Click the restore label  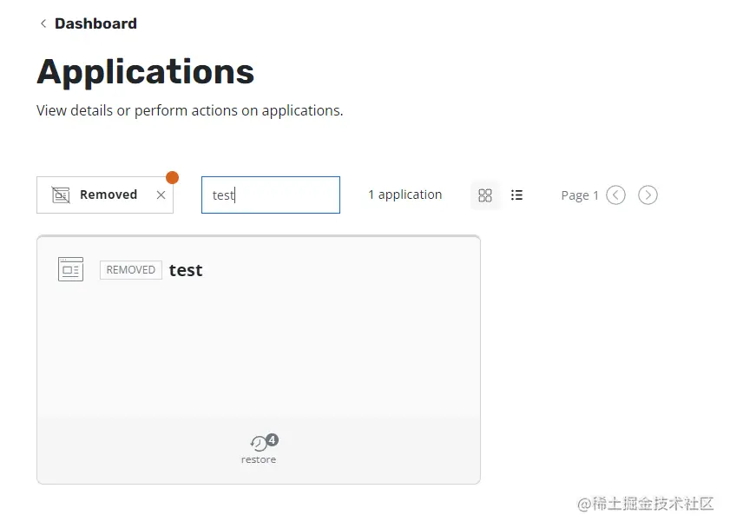click(x=259, y=459)
